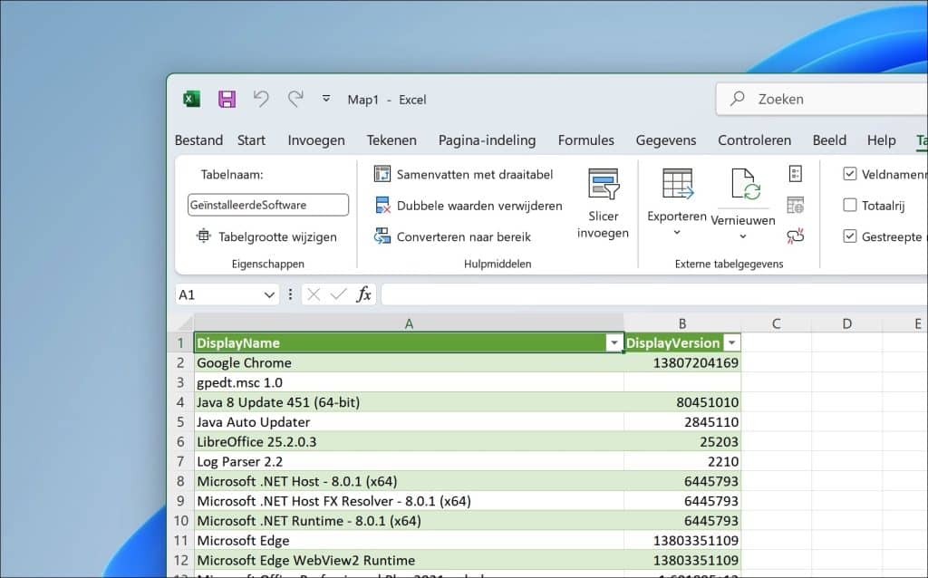
Task: Switch to the Start tab
Action: tap(251, 140)
